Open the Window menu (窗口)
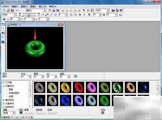The width and height of the screenshot is (162, 120). (x=43, y=7)
